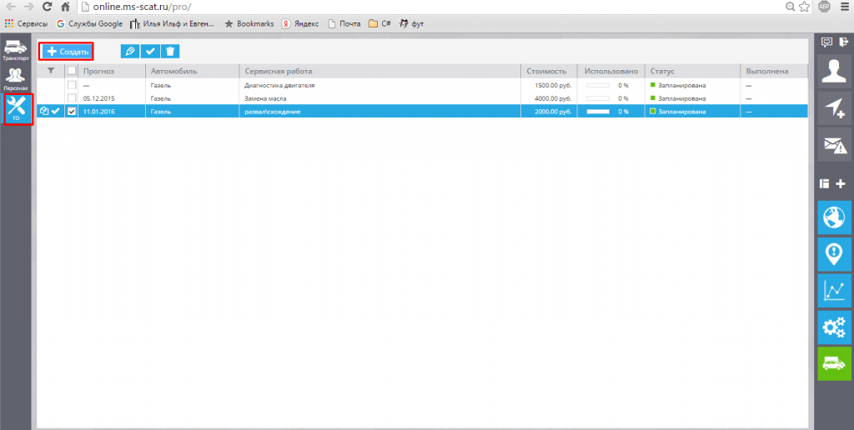Click the plus add widget icon
854x430 pixels.
(x=841, y=183)
